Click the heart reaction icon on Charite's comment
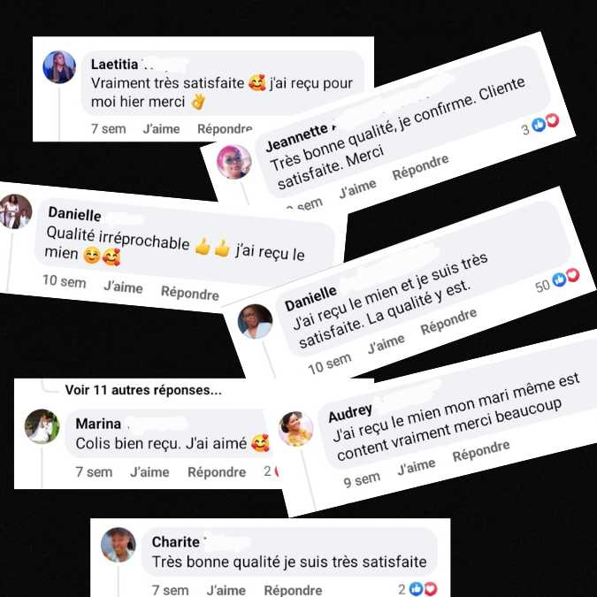597x597 pixels. [431, 589]
